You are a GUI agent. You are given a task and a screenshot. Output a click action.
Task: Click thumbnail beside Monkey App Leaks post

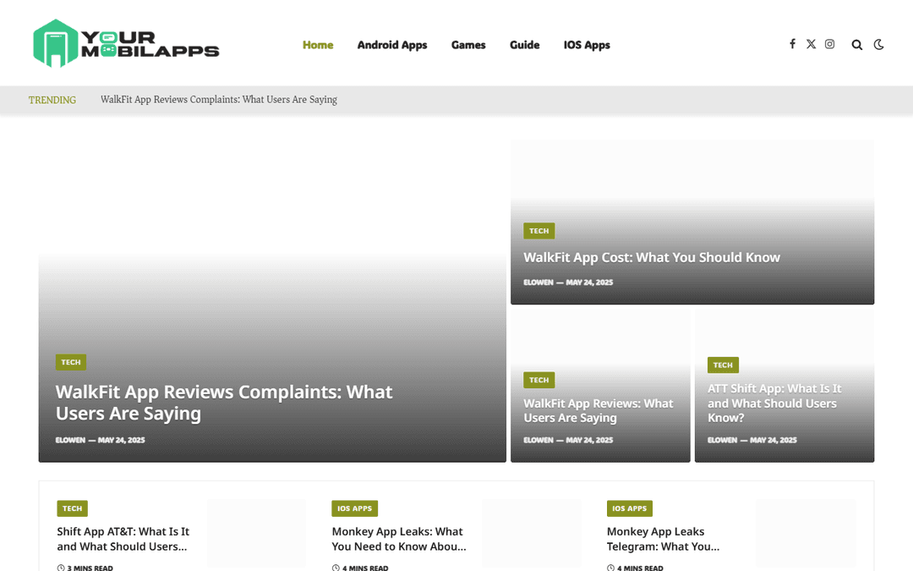pos(532,533)
